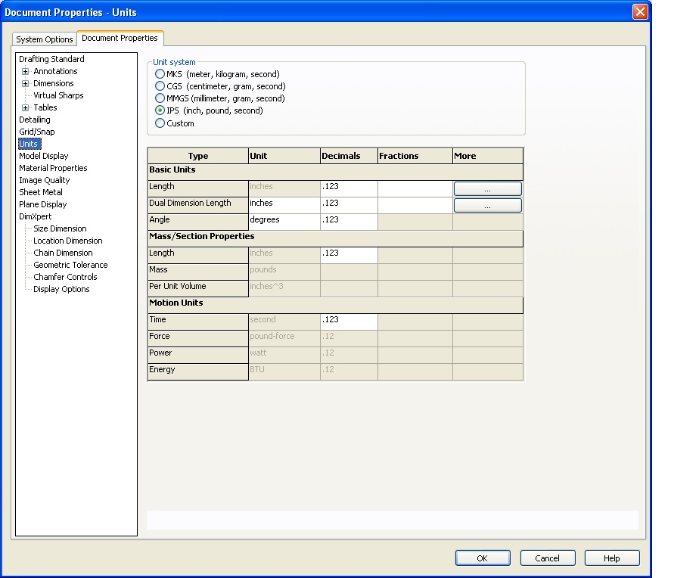Expand the Dimensions tree node

(26, 83)
